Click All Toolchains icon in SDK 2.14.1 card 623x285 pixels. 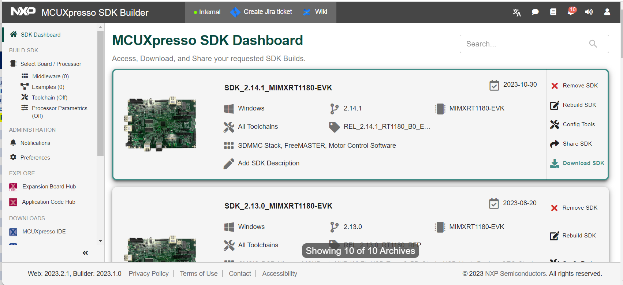pyautogui.click(x=229, y=127)
